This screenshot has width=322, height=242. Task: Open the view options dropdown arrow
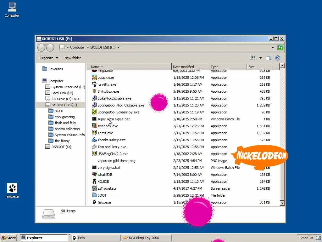coord(260,58)
